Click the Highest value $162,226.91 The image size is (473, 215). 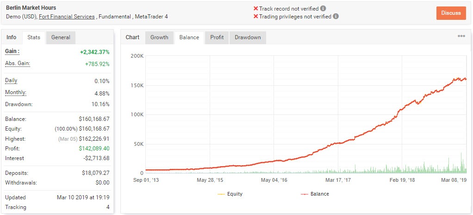click(x=94, y=139)
